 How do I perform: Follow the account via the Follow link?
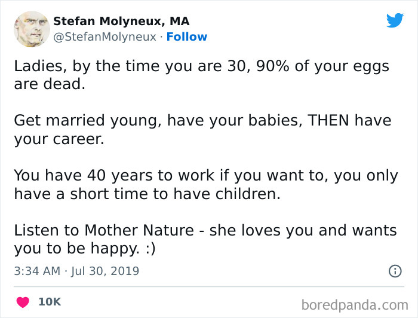tap(186, 37)
